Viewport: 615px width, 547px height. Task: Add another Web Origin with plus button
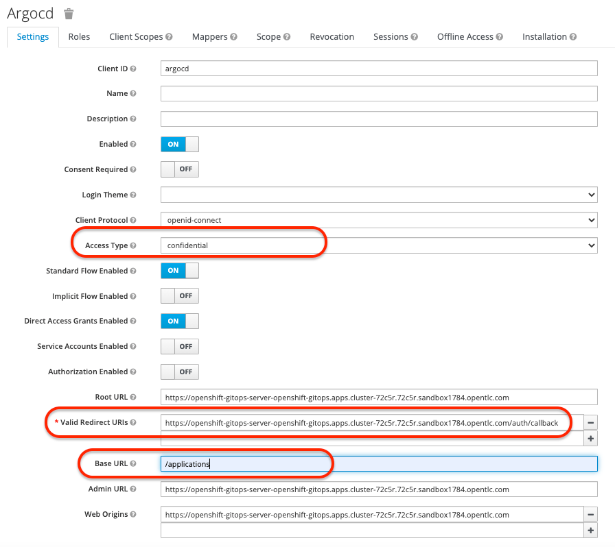[x=591, y=531]
